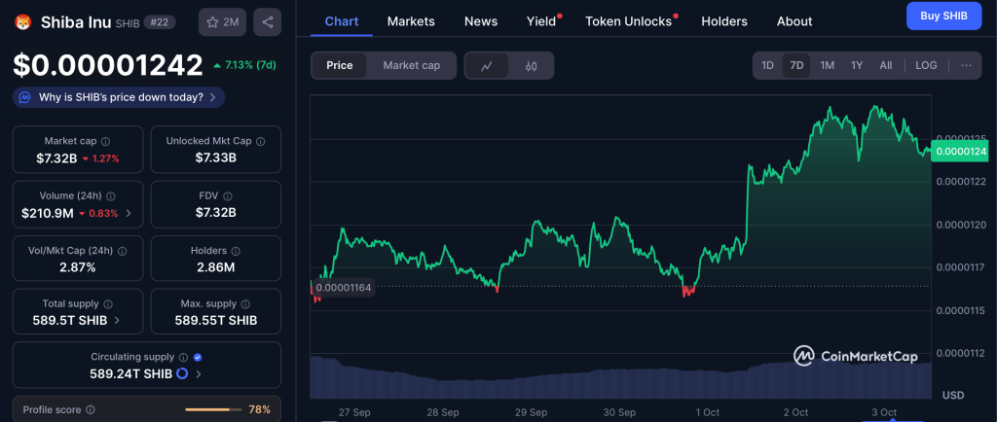Click the Holders info icon
The height and width of the screenshot is (422, 997).
[236, 251]
